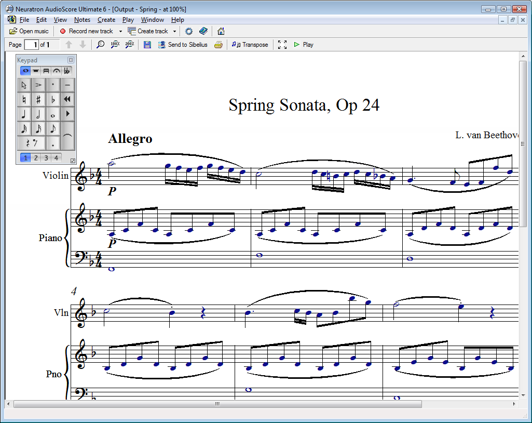Select the thirty-second note on the Keypad
Viewport: 532px width, 423px height.
click(24, 129)
